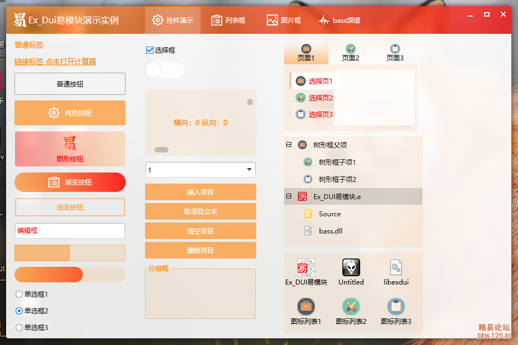Select 图标列表2 pencil icon
The width and height of the screenshot is (518, 345).
pyautogui.click(x=351, y=306)
